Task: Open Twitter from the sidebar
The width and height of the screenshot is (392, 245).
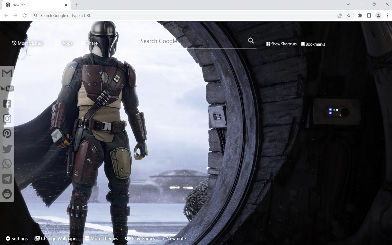Action: (7, 149)
